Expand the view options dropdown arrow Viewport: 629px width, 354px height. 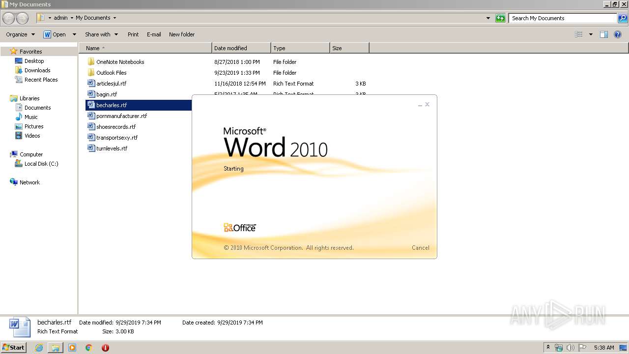pyautogui.click(x=591, y=34)
